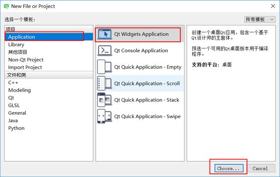Select the Qt file category
This screenshot has height=177, width=280.
(49, 98)
